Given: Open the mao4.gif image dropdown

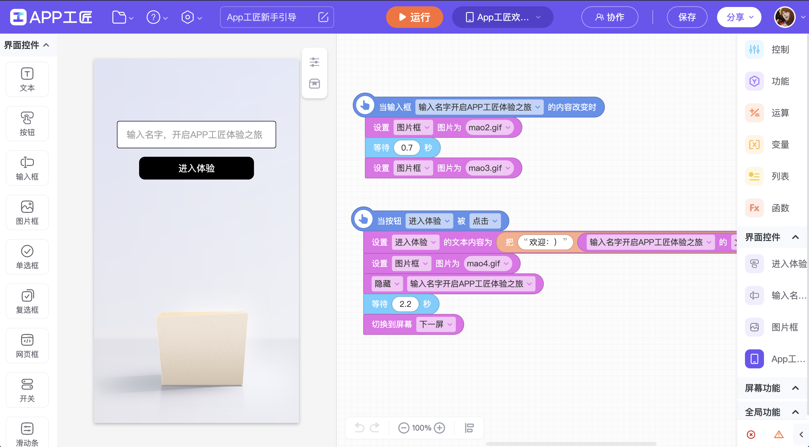Looking at the screenshot, I should tap(488, 263).
